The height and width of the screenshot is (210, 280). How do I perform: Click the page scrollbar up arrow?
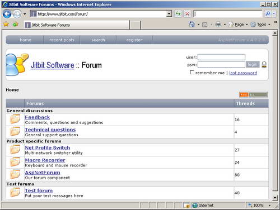[275, 34]
